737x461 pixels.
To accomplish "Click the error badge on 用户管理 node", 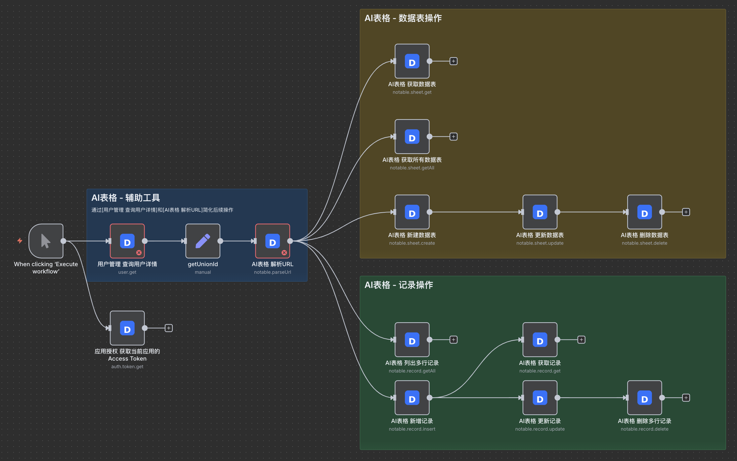I will pyautogui.click(x=139, y=252).
